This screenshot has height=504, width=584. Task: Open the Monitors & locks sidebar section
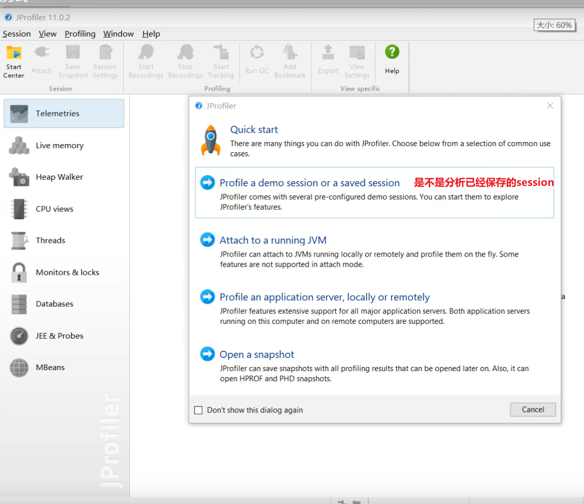(64, 272)
